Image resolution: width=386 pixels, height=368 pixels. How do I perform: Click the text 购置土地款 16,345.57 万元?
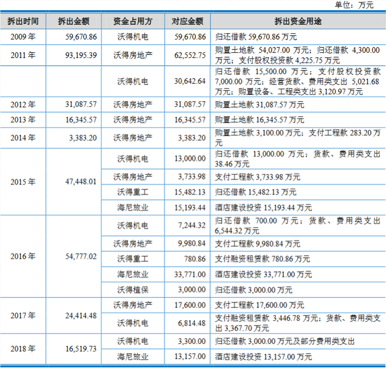tap(259, 120)
